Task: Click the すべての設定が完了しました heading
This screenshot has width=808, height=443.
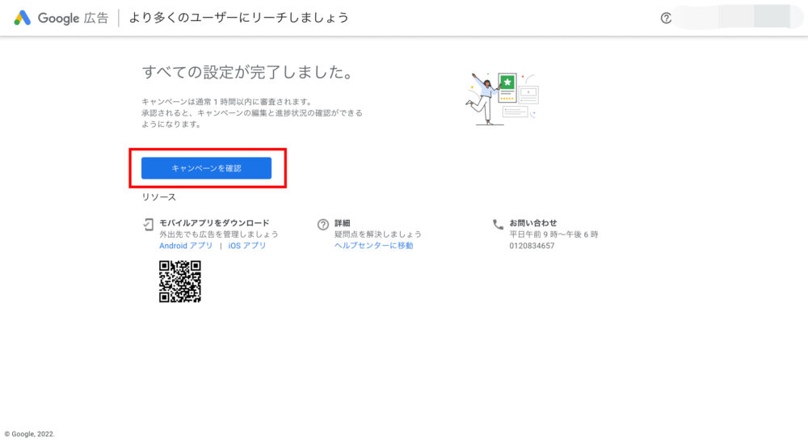Action: coord(248,72)
